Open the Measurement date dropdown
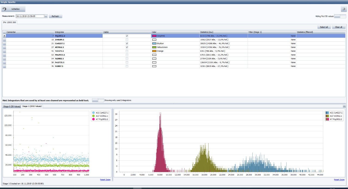This screenshot has height=189, width=348. click(45, 16)
